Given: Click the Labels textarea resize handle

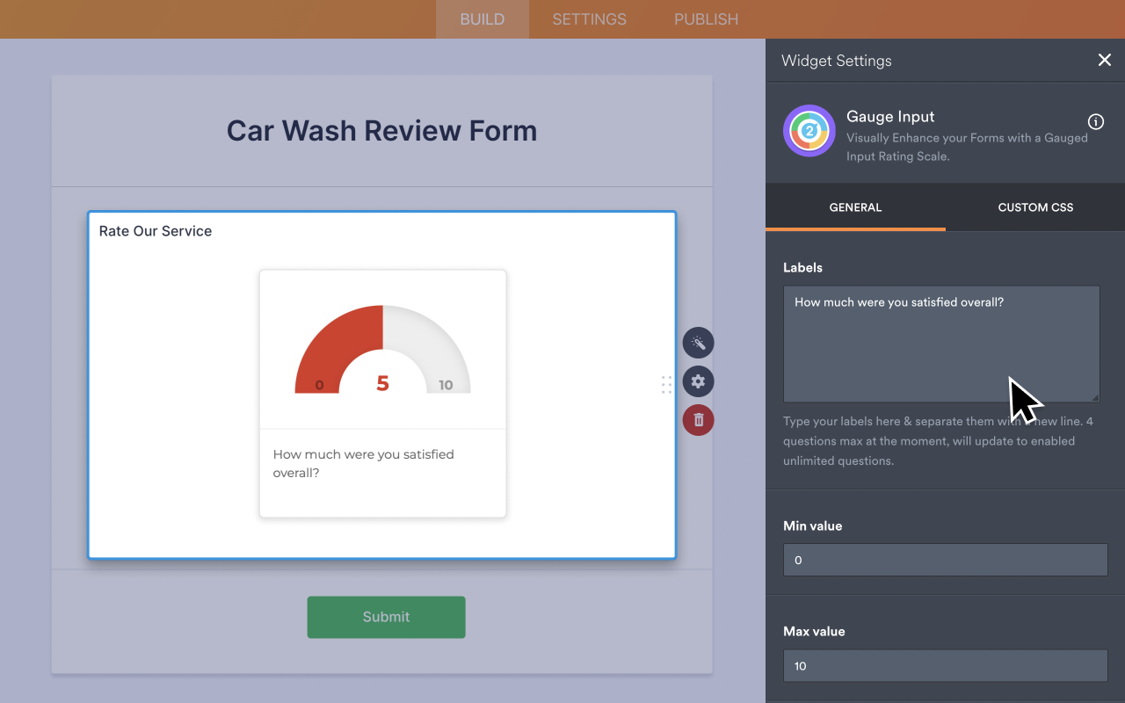Looking at the screenshot, I should click(x=1094, y=397).
